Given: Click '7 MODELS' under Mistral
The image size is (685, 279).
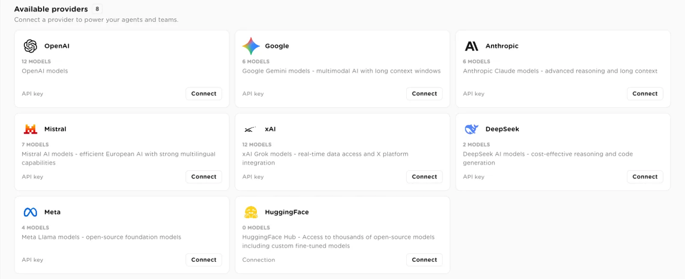Looking at the screenshot, I should click(x=35, y=145).
